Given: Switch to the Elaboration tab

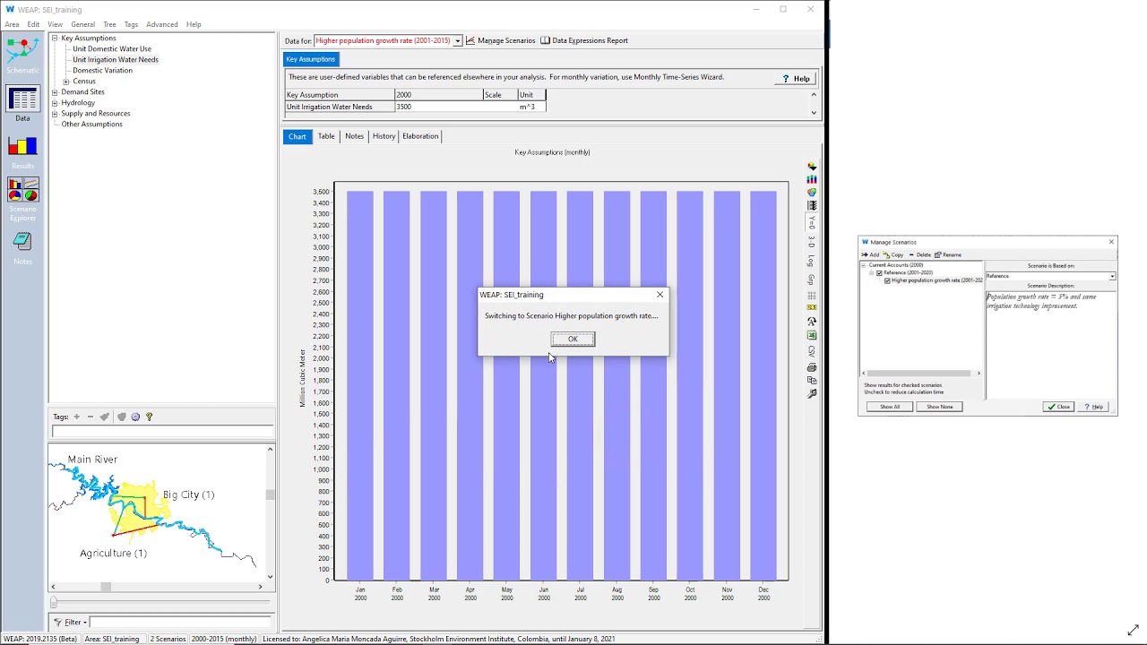Looking at the screenshot, I should pyautogui.click(x=420, y=136).
